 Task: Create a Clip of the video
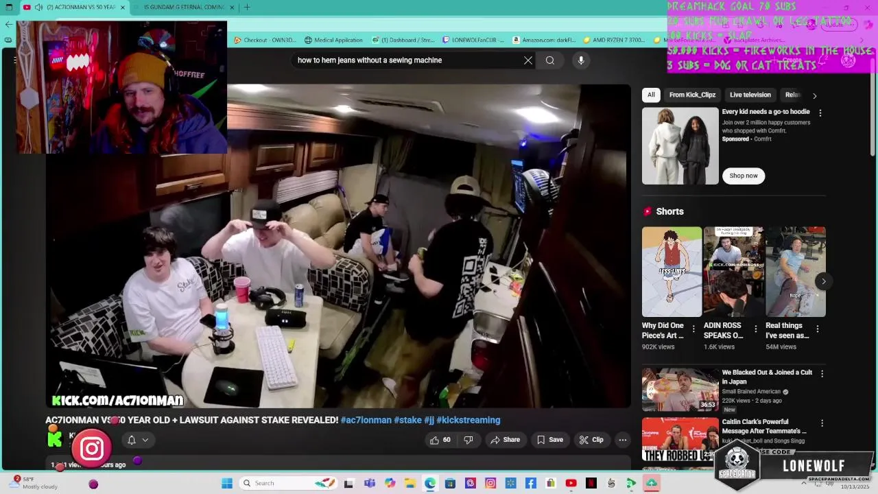tap(591, 440)
